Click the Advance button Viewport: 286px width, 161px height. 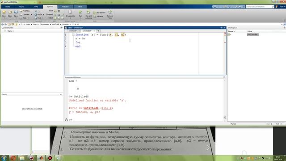coord(98,17)
